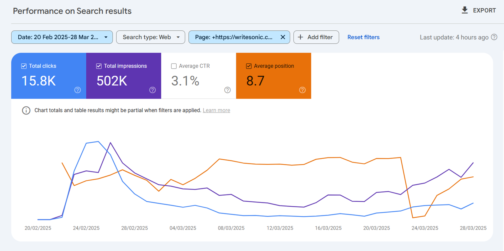Open help for Total clicks metric
Screen dimensions: 504x251
coord(77,90)
